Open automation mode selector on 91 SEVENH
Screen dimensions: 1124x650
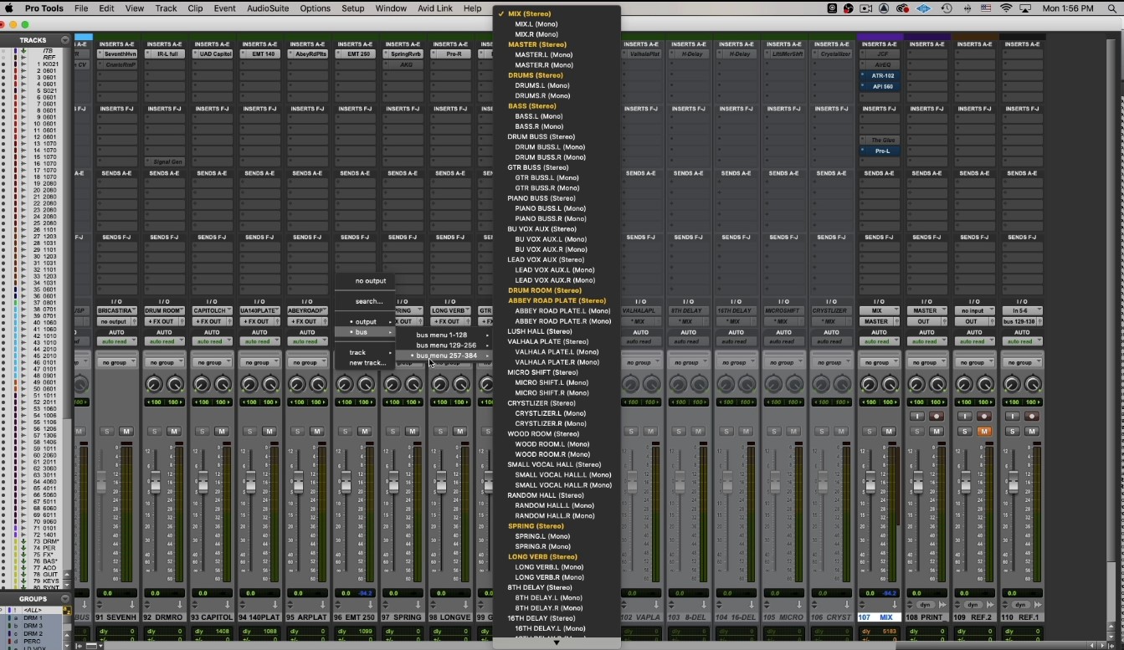(x=116, y=341)
